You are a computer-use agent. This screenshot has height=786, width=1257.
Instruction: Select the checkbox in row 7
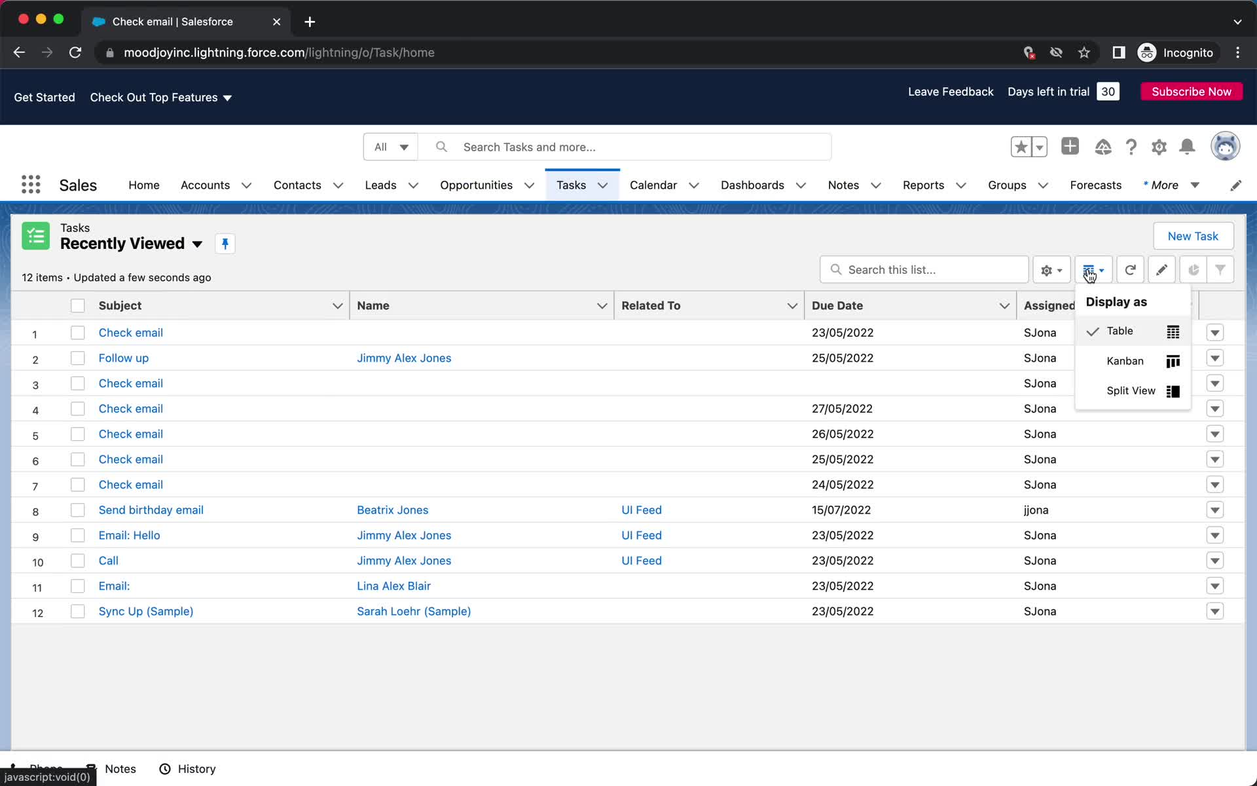(x=78, y=485)
